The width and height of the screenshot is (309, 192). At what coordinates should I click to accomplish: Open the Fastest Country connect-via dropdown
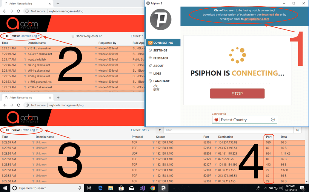245,120
